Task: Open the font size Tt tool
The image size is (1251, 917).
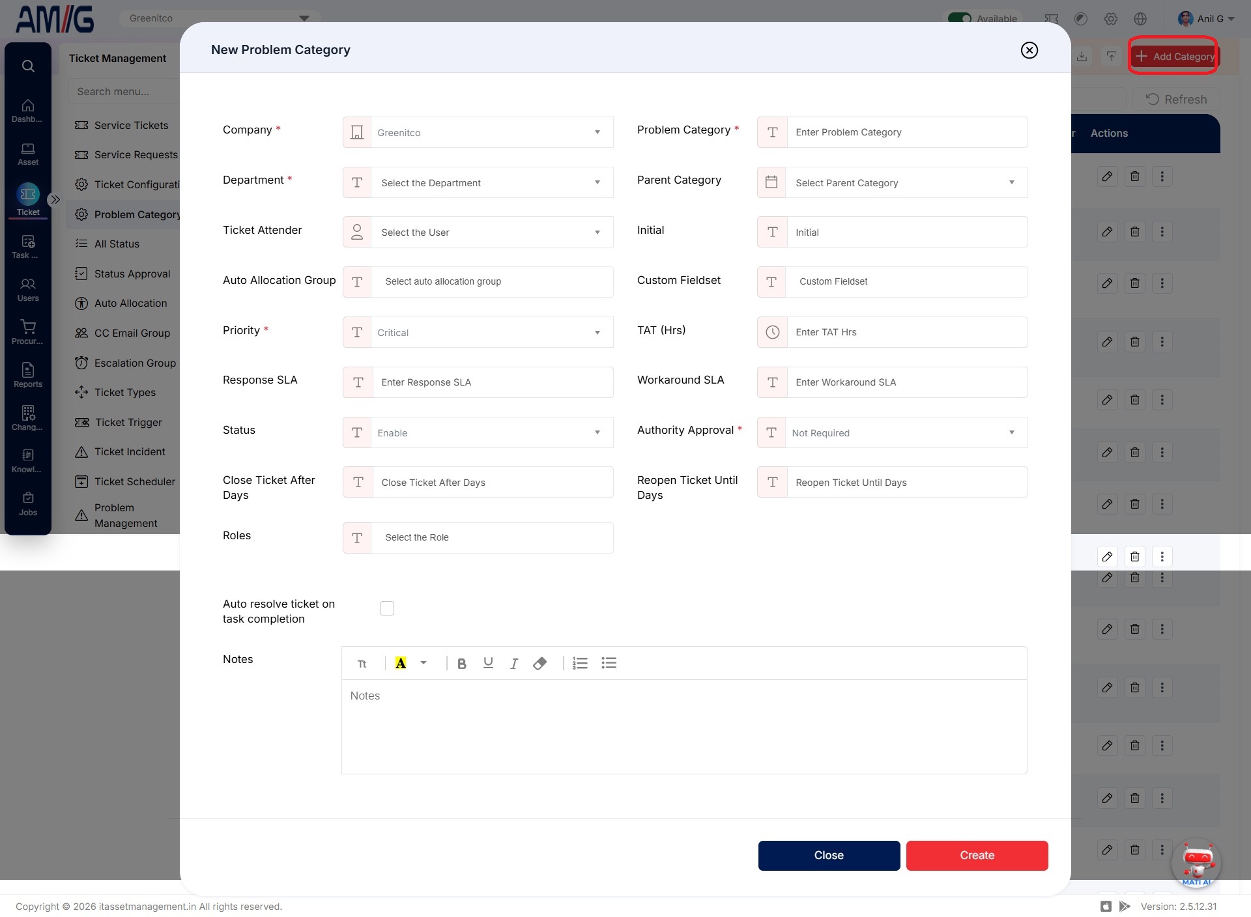Action: pyautogui.click(x=362, y=664)
